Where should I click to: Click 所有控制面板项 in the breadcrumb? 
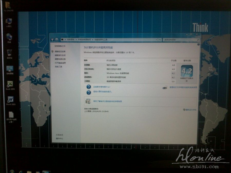(84, 40)
